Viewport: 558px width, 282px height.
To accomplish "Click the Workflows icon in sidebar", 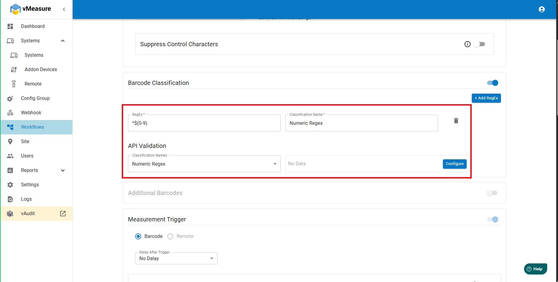I will 10,127.
